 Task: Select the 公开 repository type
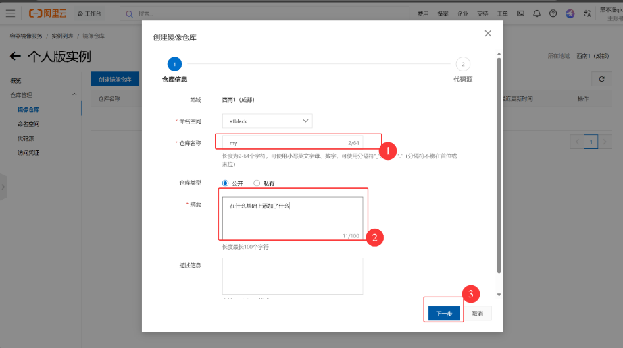[x=225, y=183]
